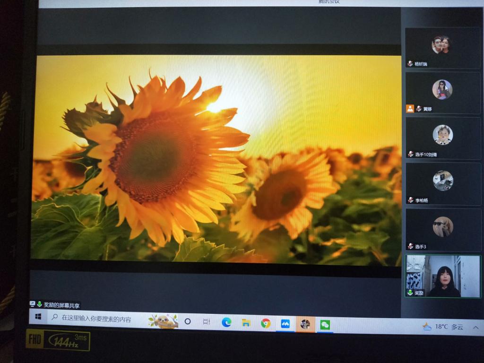The width and height of the screenshot is (484, 363).
Task: Launch Google Chrome from the taskbar
Action: (266, 323)
